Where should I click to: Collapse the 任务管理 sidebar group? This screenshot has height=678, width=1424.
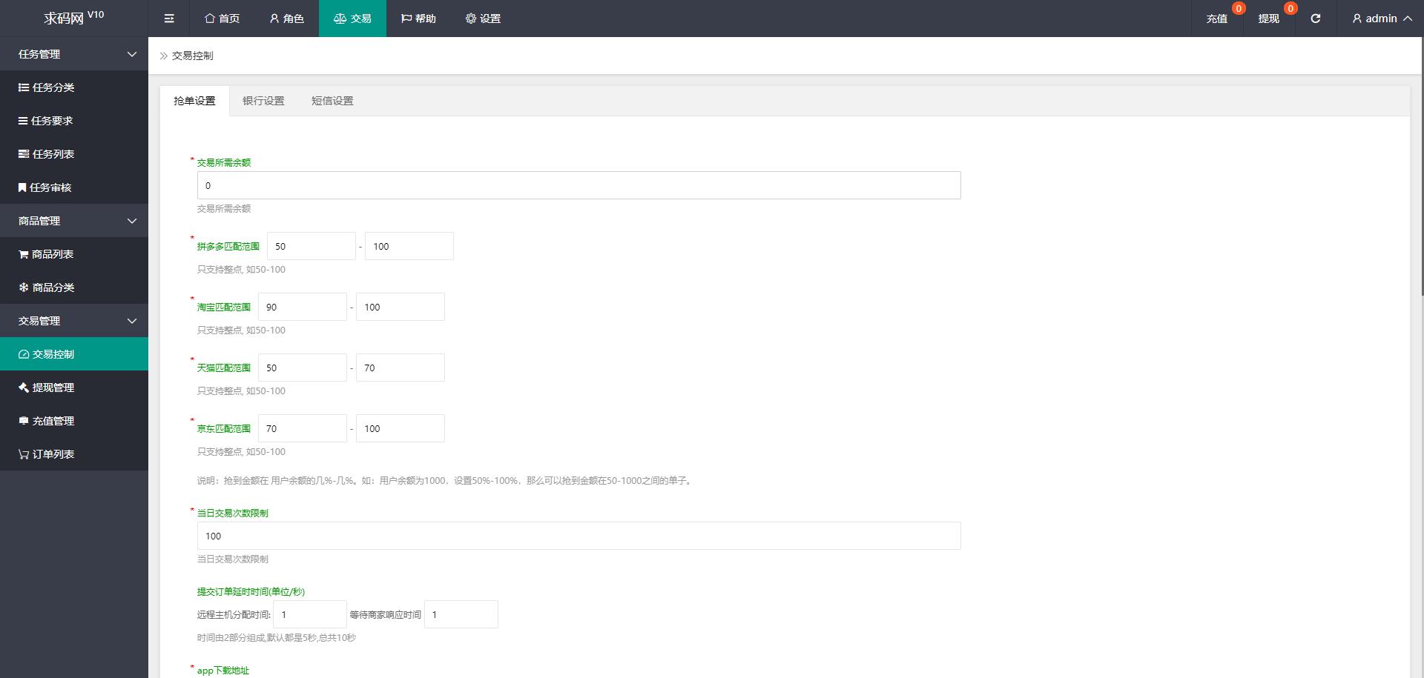(74, 54)
